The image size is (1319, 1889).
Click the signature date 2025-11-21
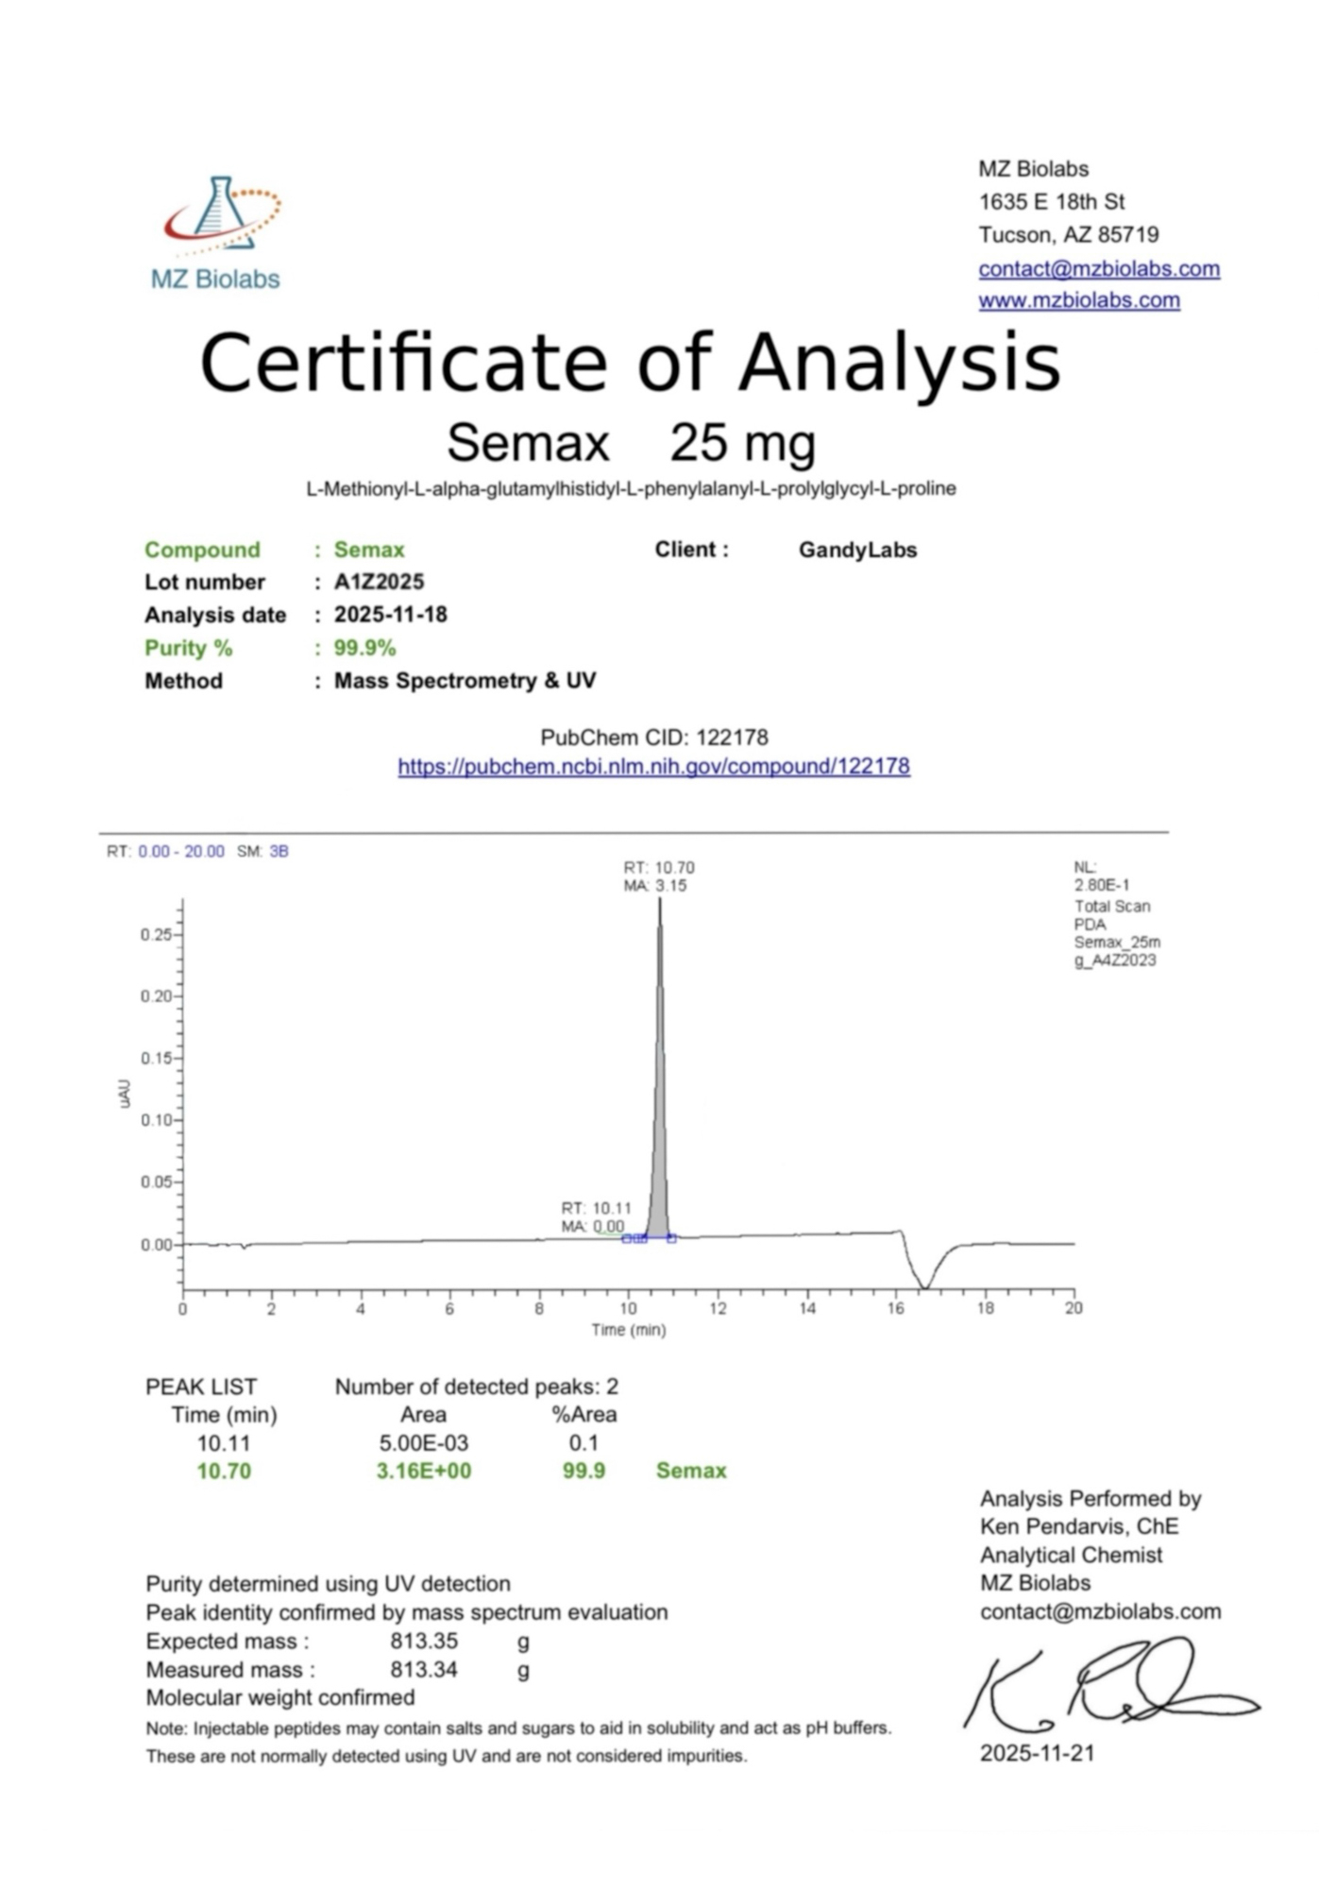(1037, 1753)
